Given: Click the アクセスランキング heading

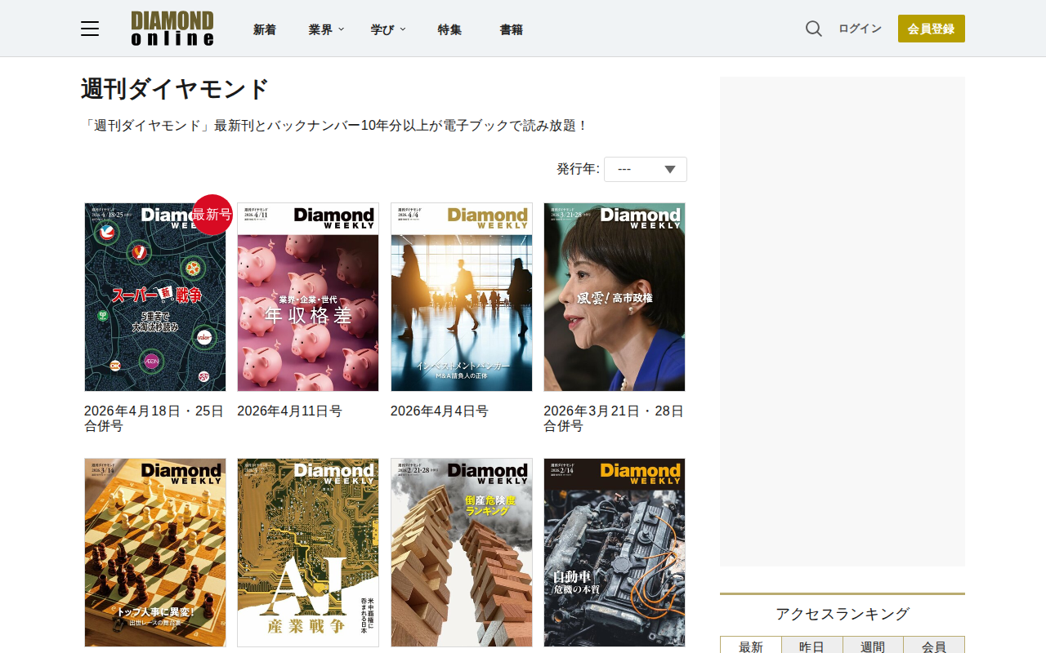Looking at the screenshot, I should (843, 614).
